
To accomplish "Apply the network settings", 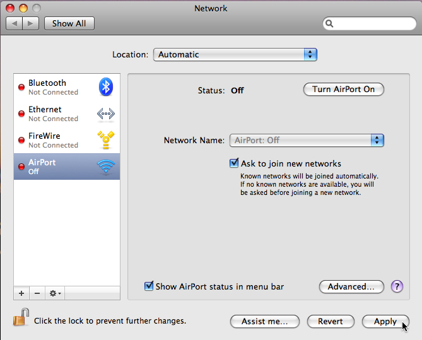I will 385,322.
